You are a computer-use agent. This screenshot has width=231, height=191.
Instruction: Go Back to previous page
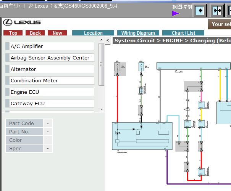[x=35, y=33]
